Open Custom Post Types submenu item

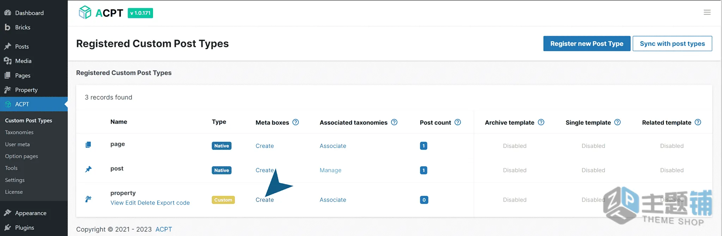pos(29,120)
